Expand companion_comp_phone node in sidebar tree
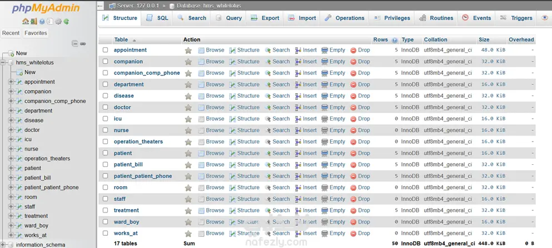 [x=11, y=101]
